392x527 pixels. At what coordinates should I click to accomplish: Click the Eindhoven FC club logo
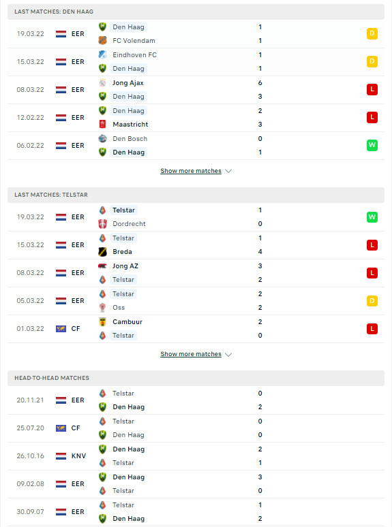(x=103, y=54)
